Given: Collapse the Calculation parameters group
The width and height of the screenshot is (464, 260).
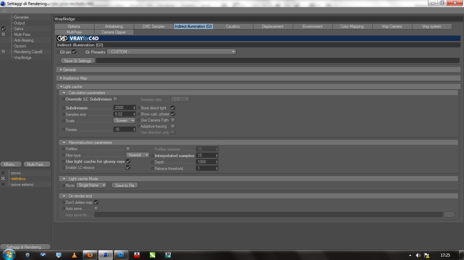Looking at the screenshot, I should pos(64,93).
